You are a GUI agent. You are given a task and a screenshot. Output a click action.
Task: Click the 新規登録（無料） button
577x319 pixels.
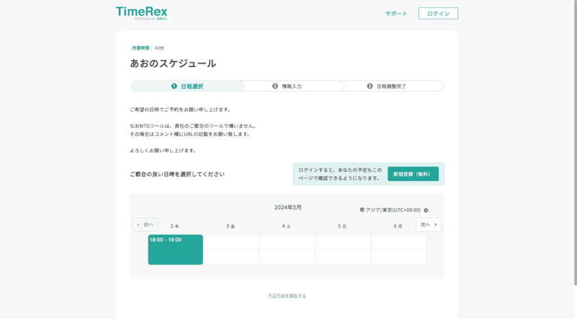[x=413, y=174]
